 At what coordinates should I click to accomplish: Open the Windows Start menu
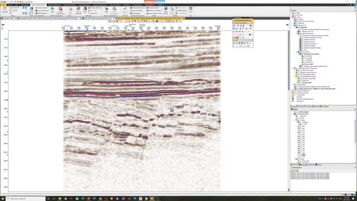[2, 199]
